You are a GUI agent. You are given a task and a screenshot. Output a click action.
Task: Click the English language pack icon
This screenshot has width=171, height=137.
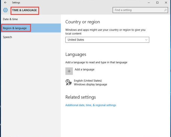point(69,82)
